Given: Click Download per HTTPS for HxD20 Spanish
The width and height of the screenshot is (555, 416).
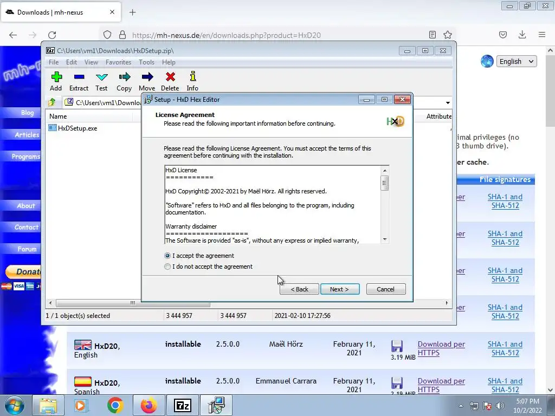Looking at the screenshot, I should click(441, 385).
